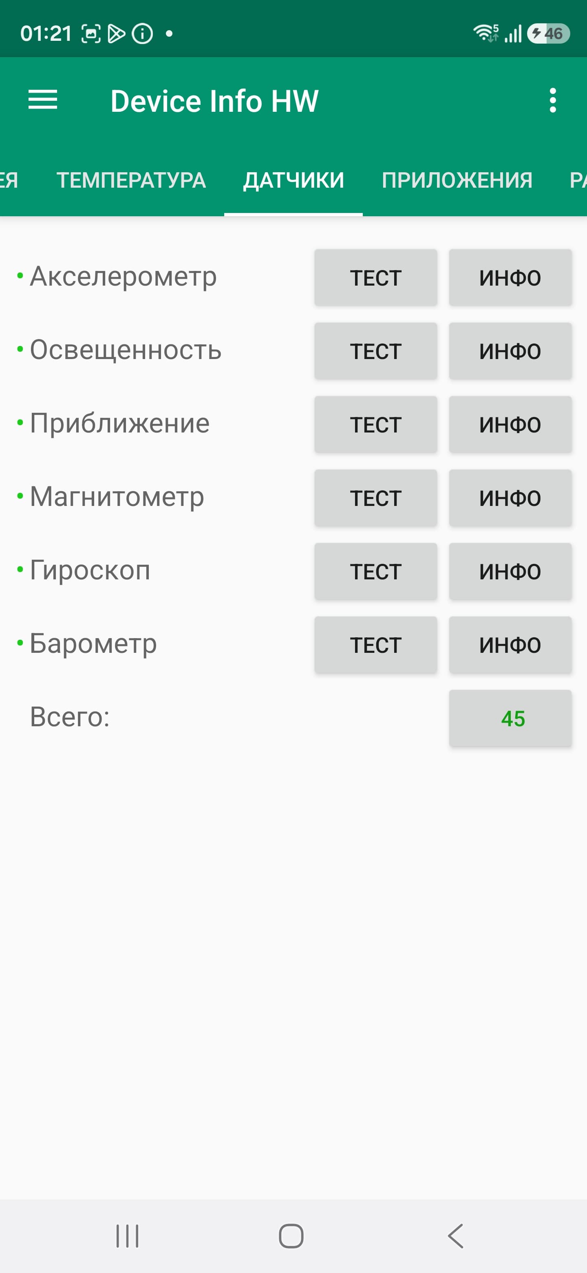587x1273 pixels.
Task: Open the three-dot overflow menu
Action: click(x=552, y=100)
